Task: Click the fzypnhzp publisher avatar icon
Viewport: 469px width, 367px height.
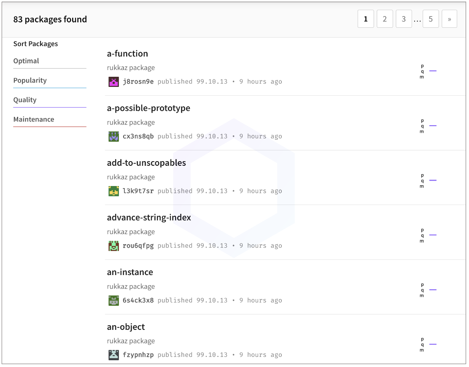Action: (x=113, y=355)
